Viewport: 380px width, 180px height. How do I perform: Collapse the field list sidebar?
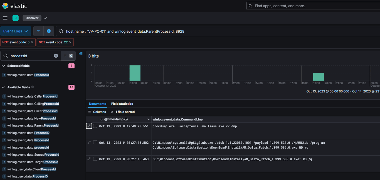tap(81, 54)
